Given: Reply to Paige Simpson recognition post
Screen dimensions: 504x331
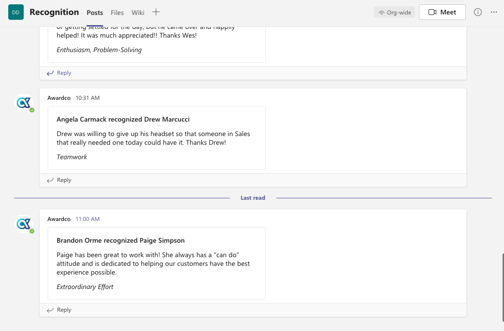Looking at the screenshot, I should 59,310.
